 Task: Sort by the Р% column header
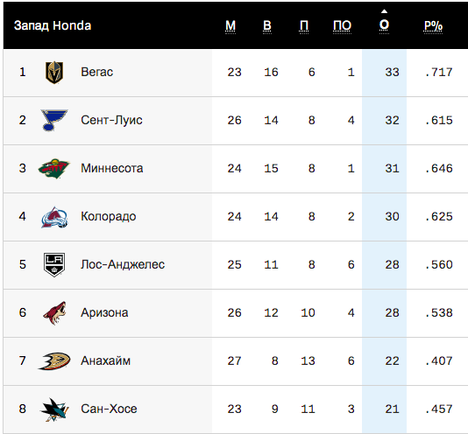[x=433, y=26]
